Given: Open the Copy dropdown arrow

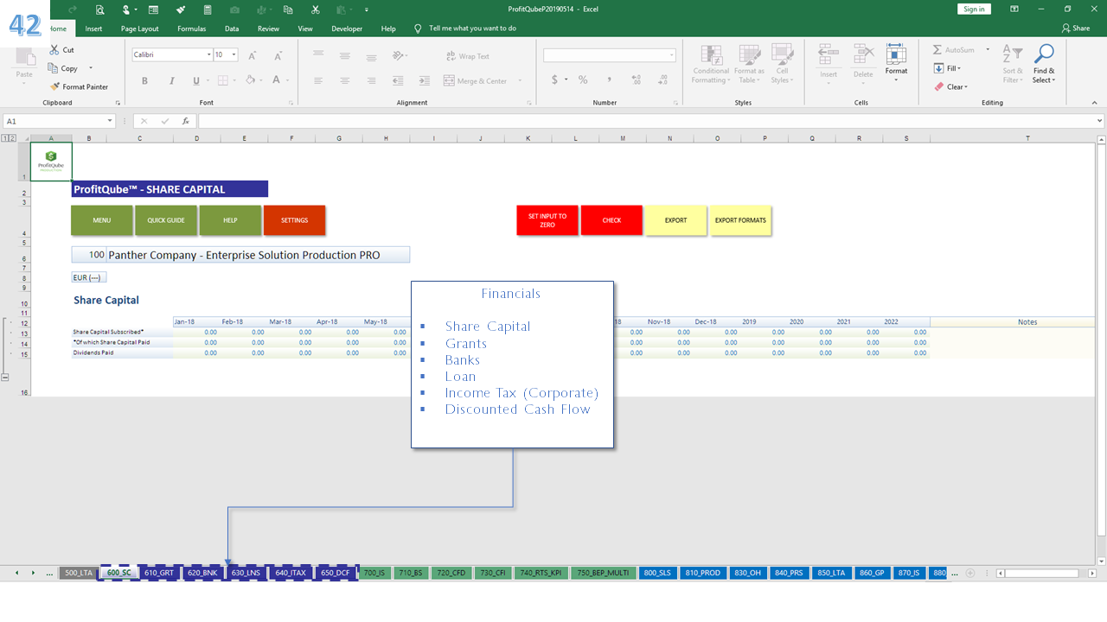Looking at the screenshot, I should (x=91, y=68).
